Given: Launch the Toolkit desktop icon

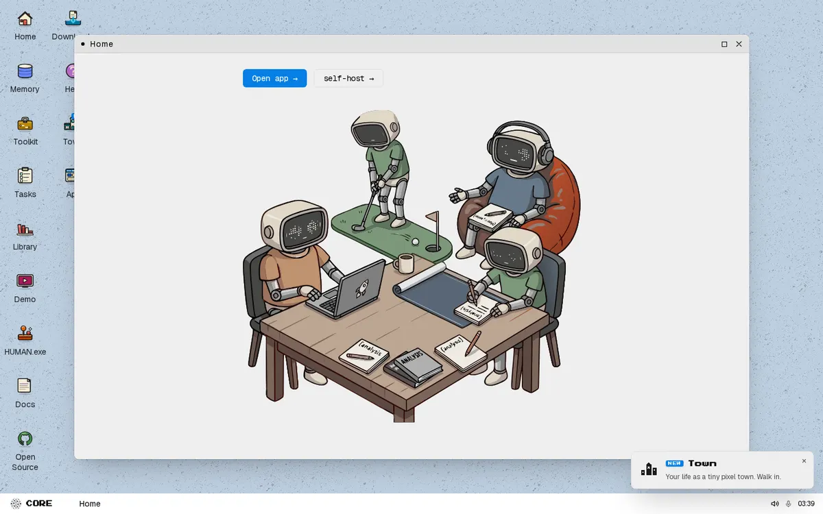Looking at the screenshot, I should pos(25,130).
